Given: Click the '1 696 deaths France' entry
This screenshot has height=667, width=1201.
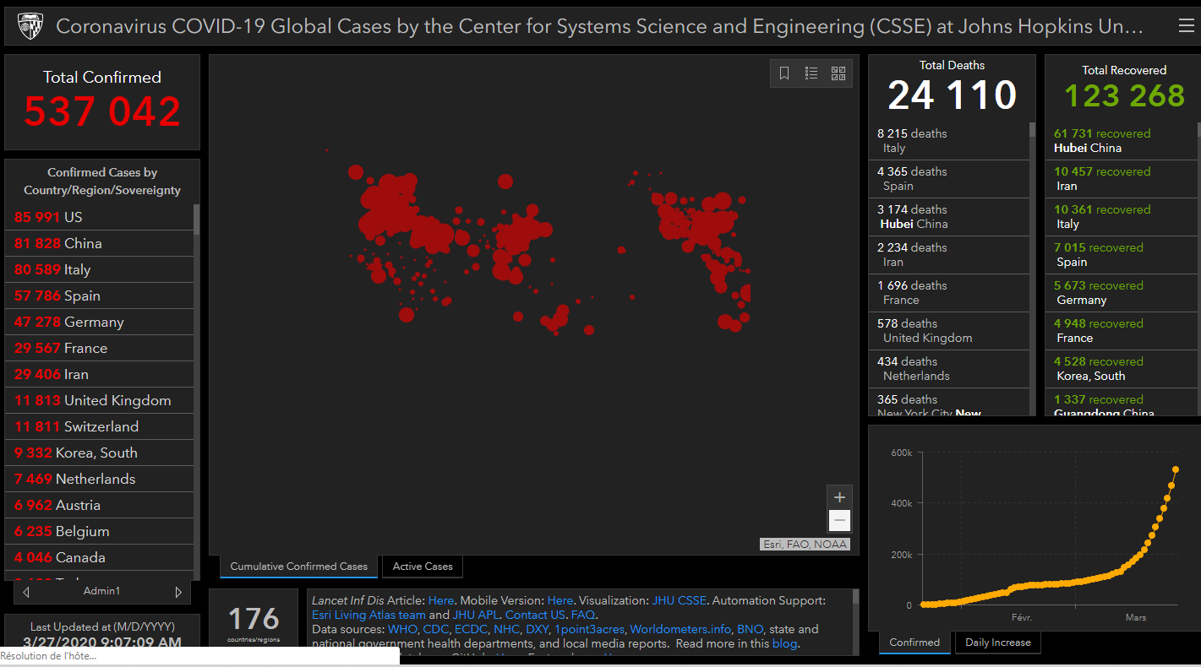Looking at the screenshot, I should 948,293.
